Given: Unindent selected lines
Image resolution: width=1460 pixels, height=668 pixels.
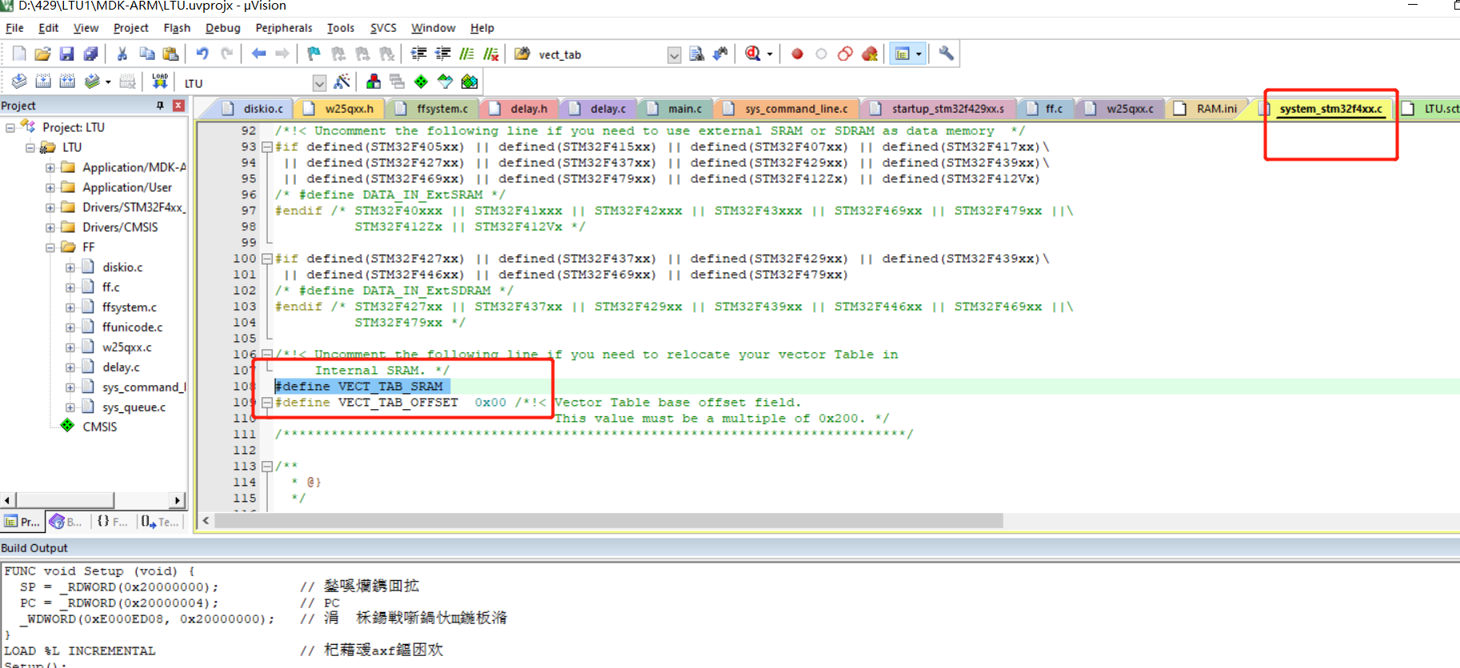Looking at the screenshot, I should point(443,54).
